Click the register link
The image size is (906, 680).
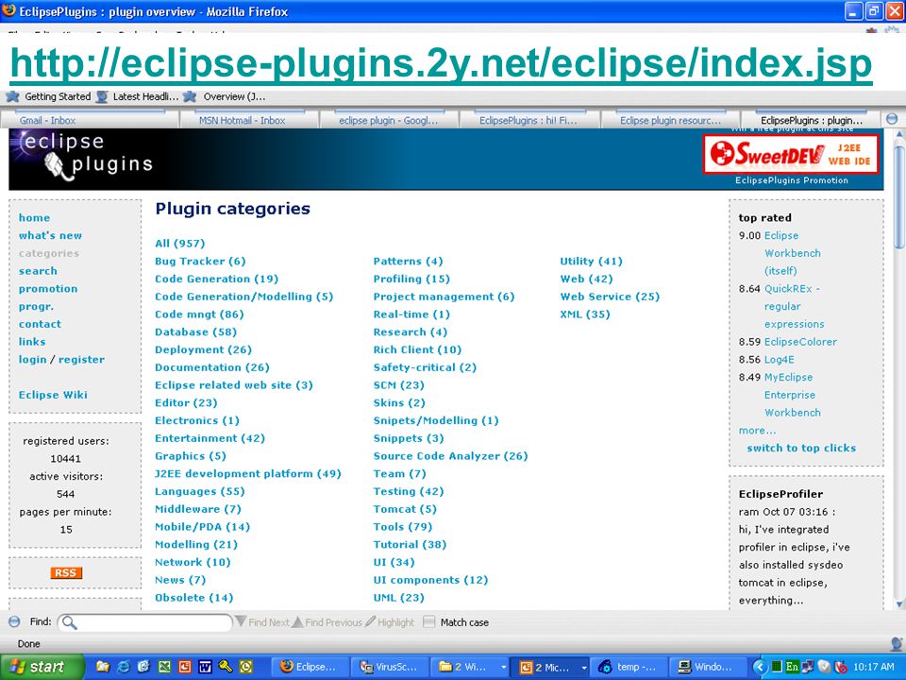81,359
